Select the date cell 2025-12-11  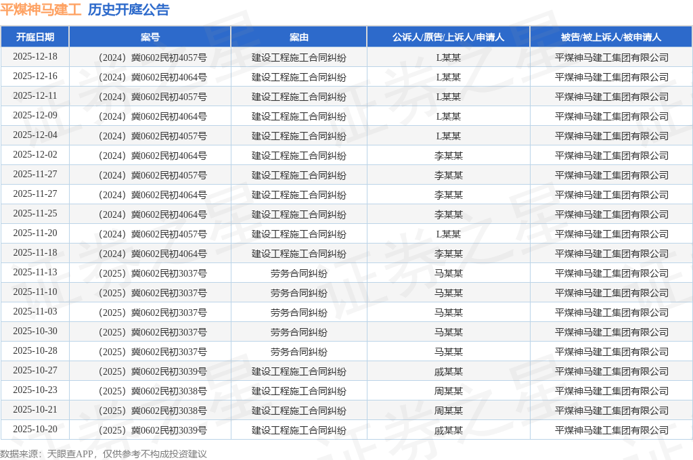coord(35,96)
